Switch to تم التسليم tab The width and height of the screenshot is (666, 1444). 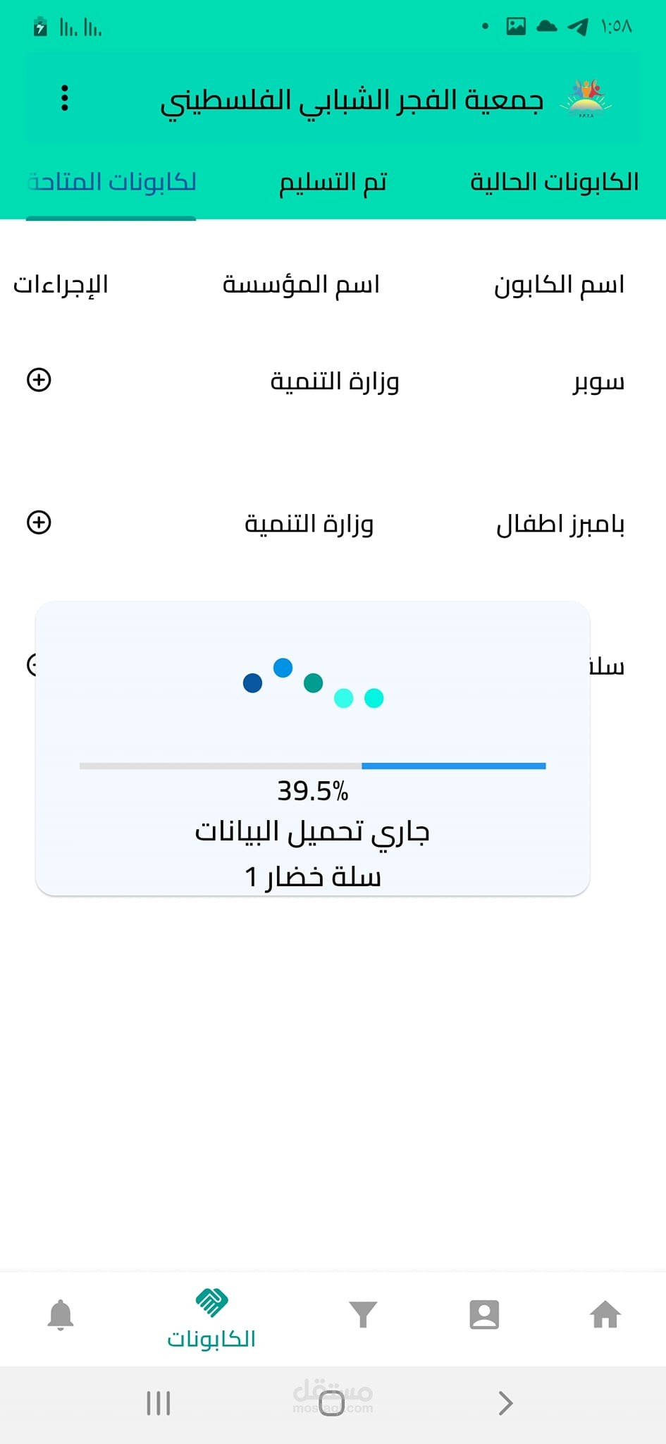pos(333,182)
